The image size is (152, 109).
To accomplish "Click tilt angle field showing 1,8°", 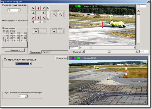I will coord(141,6).
